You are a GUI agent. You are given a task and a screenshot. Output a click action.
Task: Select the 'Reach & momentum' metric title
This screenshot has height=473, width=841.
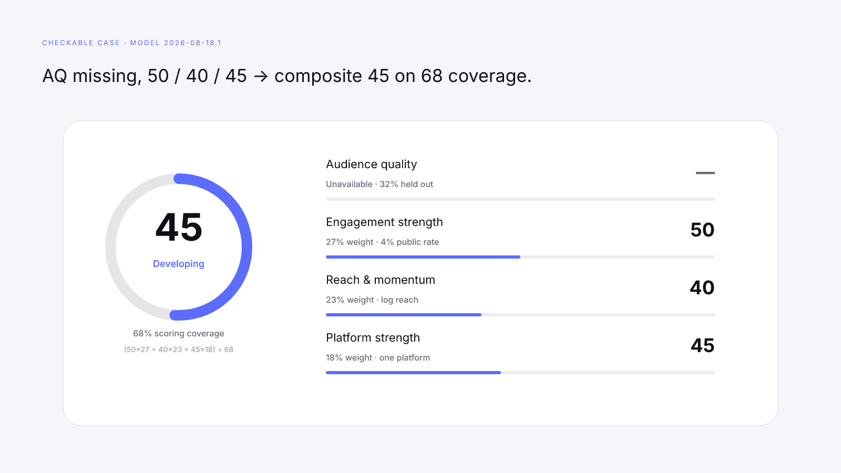[x=381, y=280]
